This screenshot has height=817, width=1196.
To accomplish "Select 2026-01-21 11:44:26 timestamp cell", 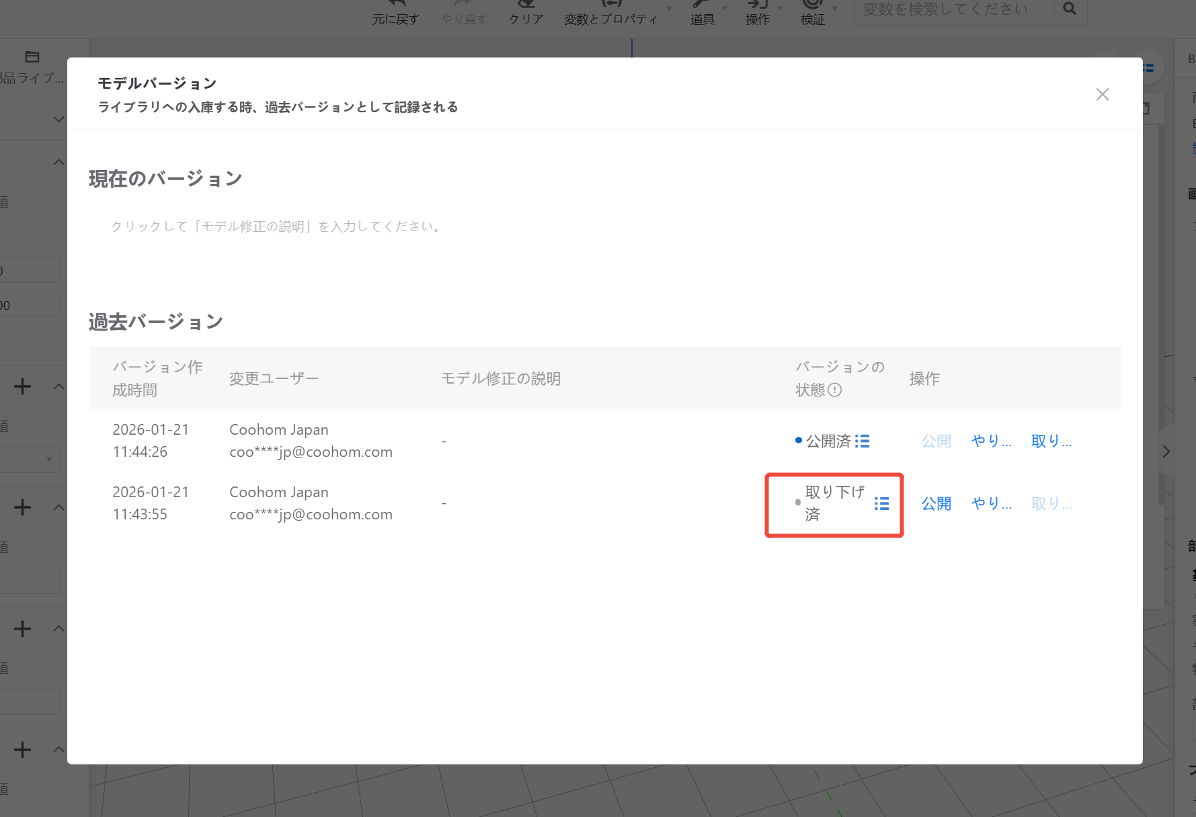I will [151, 441].
